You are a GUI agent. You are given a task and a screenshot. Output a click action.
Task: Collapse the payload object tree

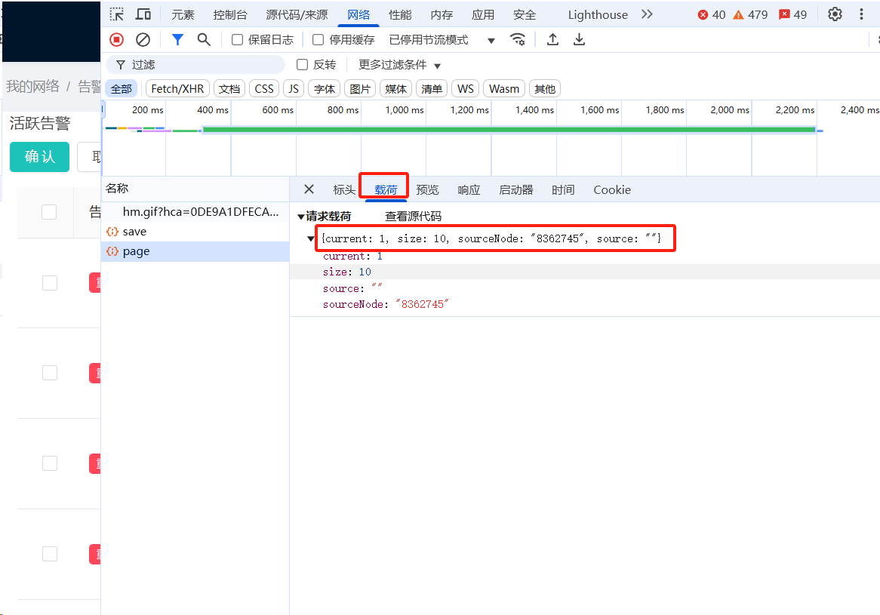310,238
